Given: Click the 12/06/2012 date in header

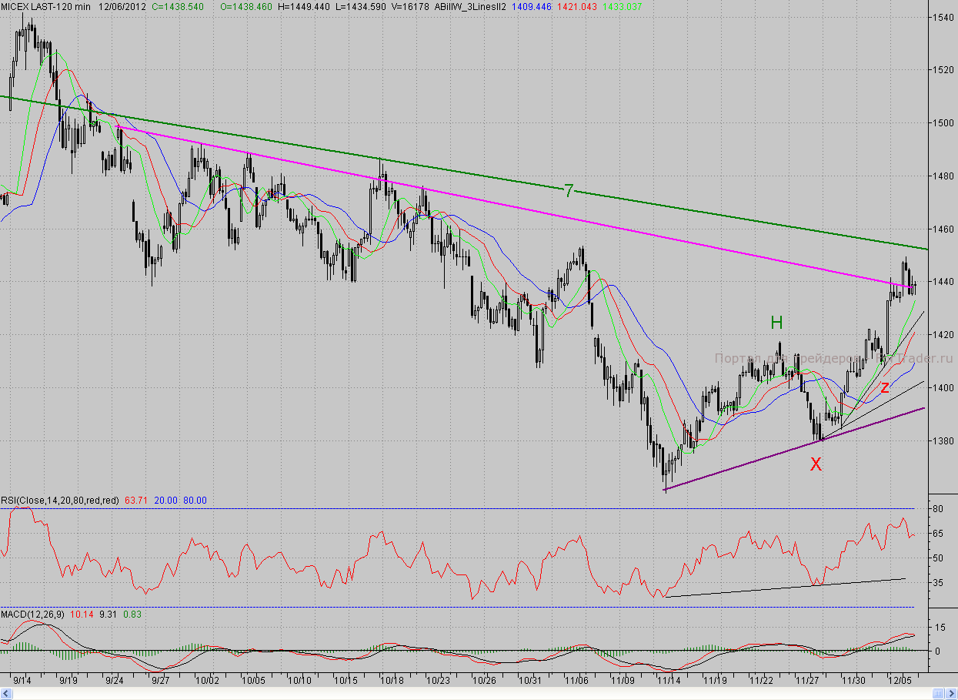Looking at the screenshot, I should click(x=123, y=6).
